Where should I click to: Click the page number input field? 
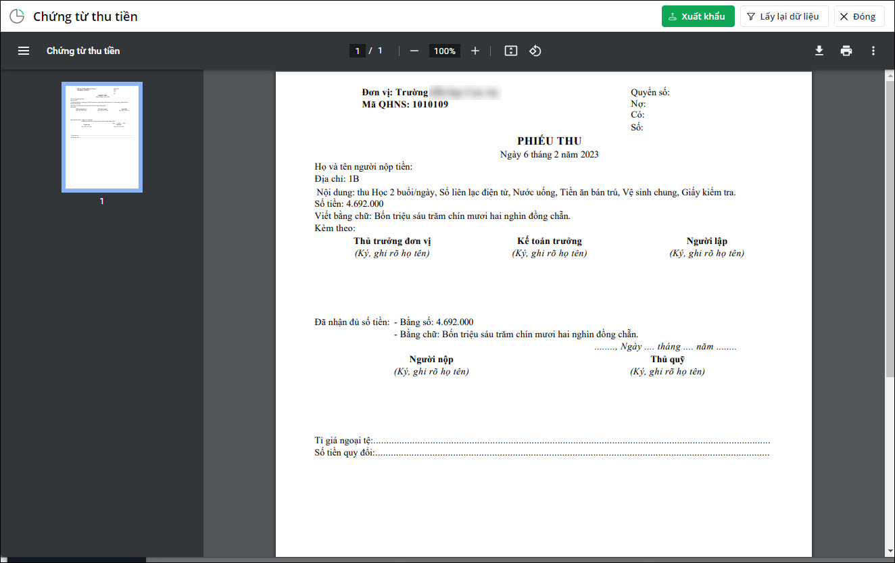(x=358, y=51)
